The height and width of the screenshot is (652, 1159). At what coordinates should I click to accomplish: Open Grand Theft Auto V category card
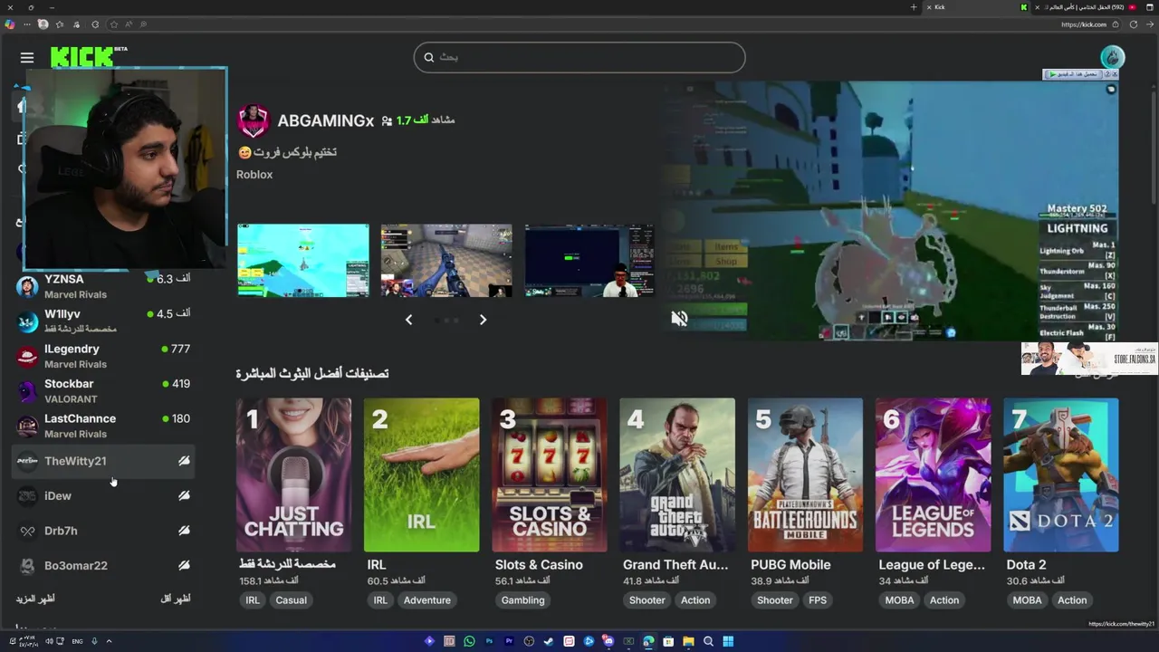point(677,475)
